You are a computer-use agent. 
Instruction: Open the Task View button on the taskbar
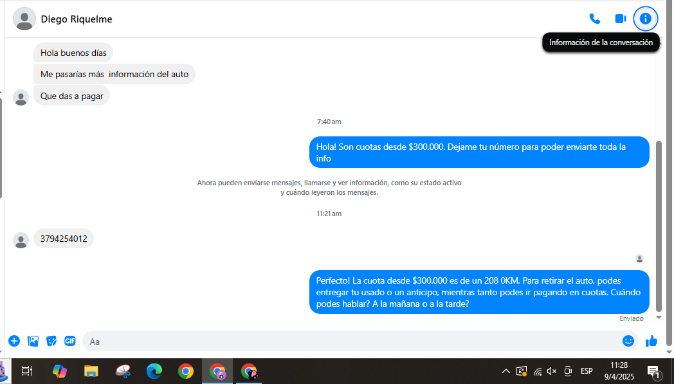click(x=27, y=371)
